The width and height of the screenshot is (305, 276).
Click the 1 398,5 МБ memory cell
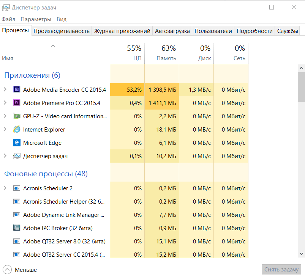click(x=162, y=90)
